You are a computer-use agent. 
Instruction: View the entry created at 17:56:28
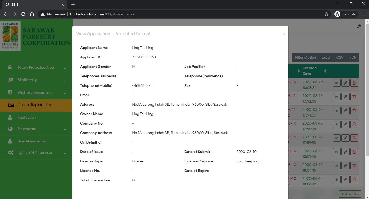coord(337,124)
